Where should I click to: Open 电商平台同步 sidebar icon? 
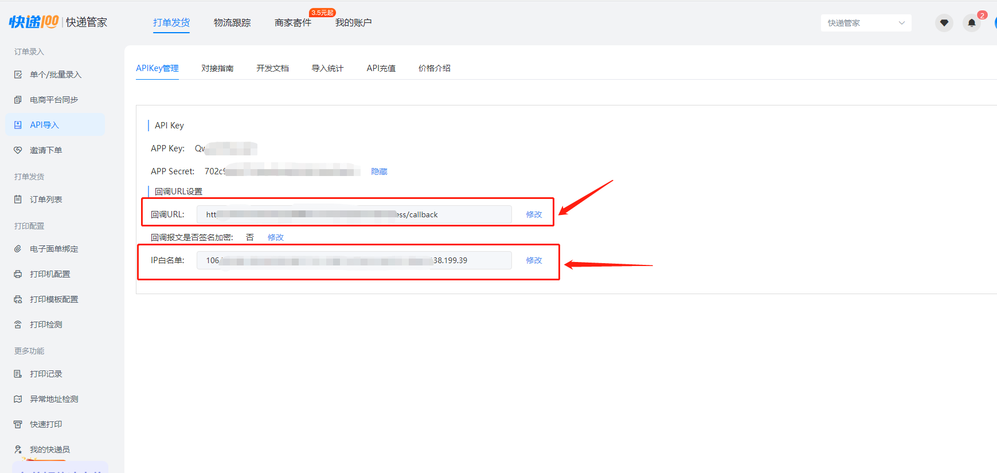click(18, 100)
